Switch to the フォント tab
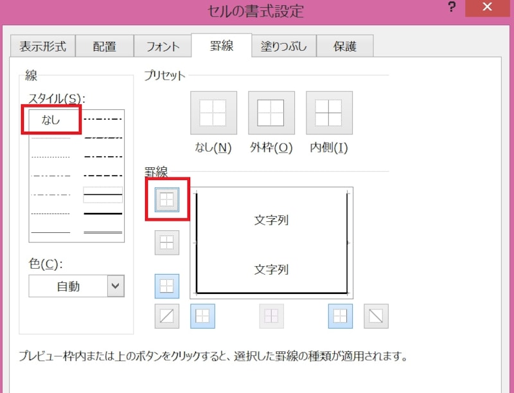The image size is (514, 393). point(163,46)
